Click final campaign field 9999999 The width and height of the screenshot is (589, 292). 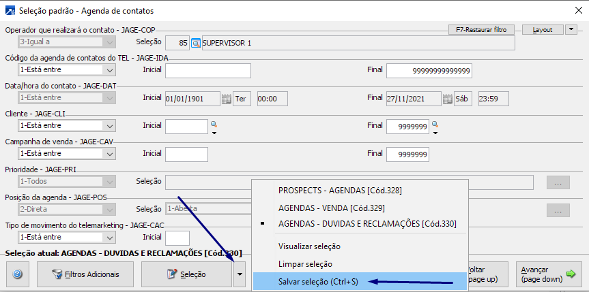tap(408, 155)
